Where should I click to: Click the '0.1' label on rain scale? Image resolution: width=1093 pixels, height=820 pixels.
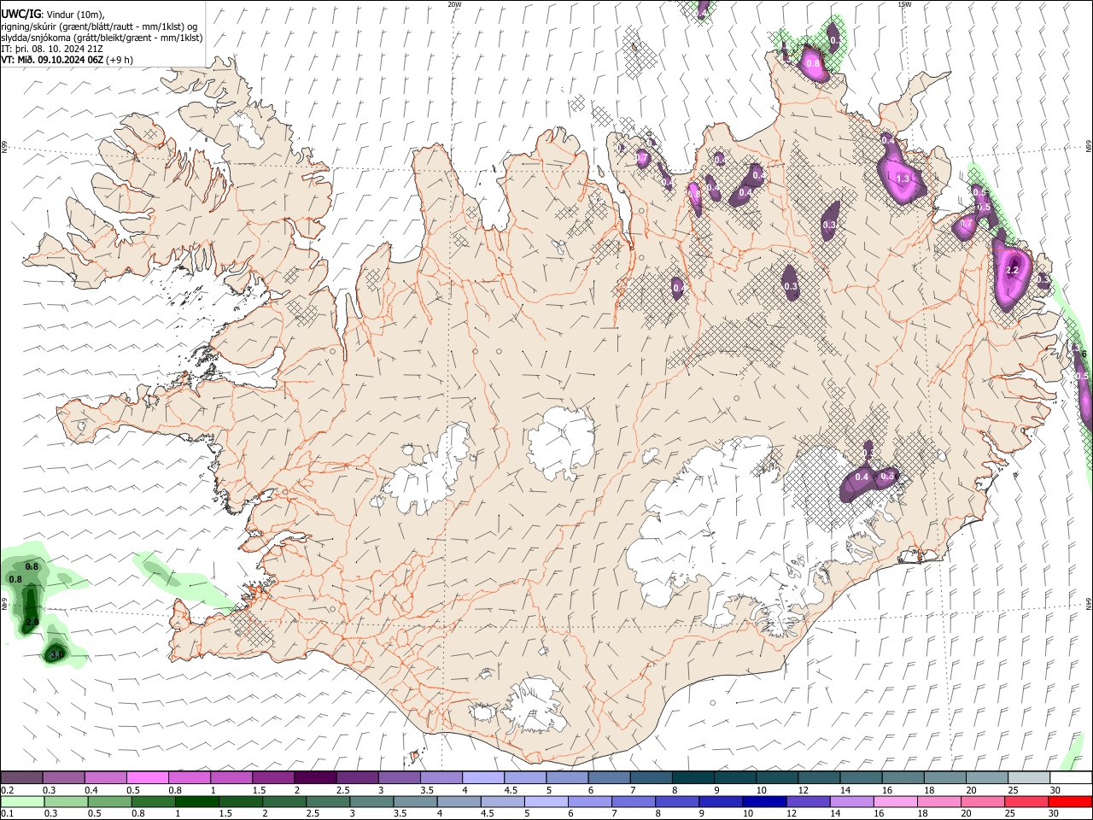click(8, 813)
